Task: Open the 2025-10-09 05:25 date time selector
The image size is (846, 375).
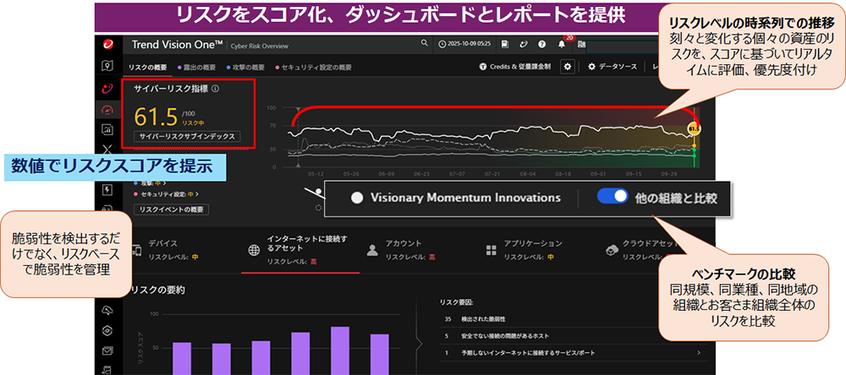Action: [464, 44]
